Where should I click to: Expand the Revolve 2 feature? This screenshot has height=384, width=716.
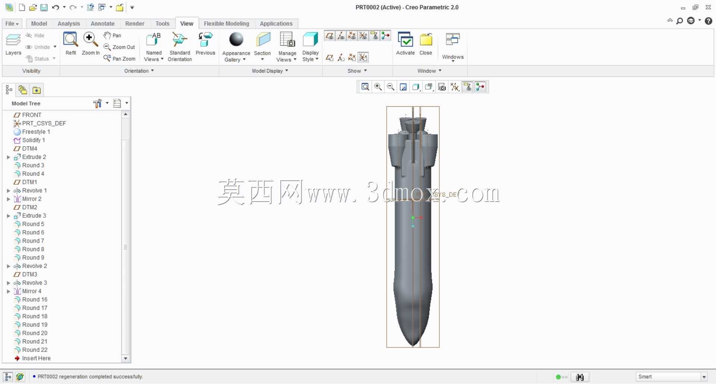(x=8, y=266)
